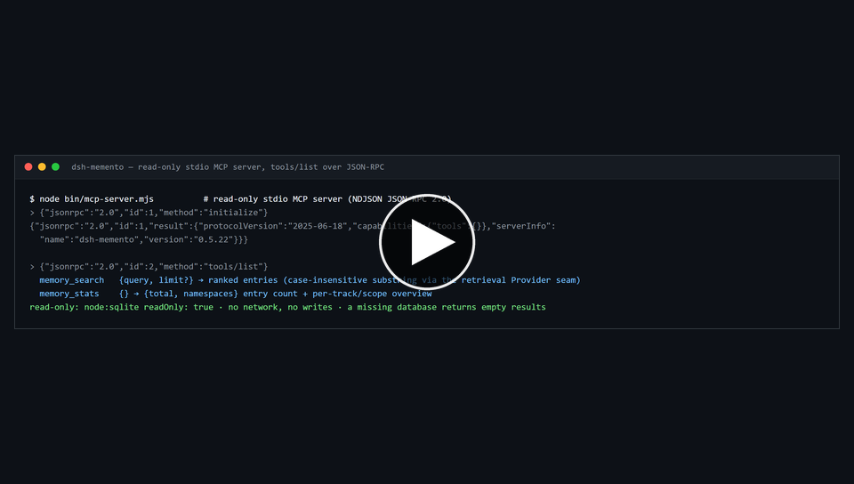The height and width of the screenshot is (484, 854).
Task: Play the terminal demo video
Action: [x=427, y=242]
